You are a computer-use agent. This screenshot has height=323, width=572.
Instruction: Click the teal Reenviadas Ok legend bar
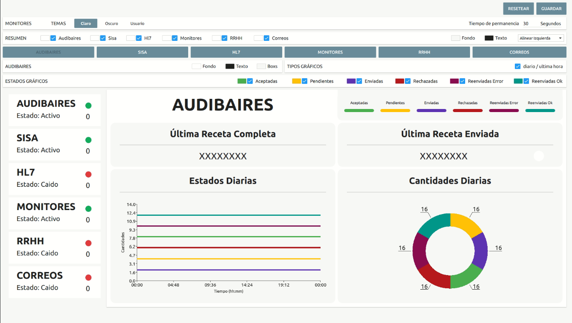[x=540, y=110]
